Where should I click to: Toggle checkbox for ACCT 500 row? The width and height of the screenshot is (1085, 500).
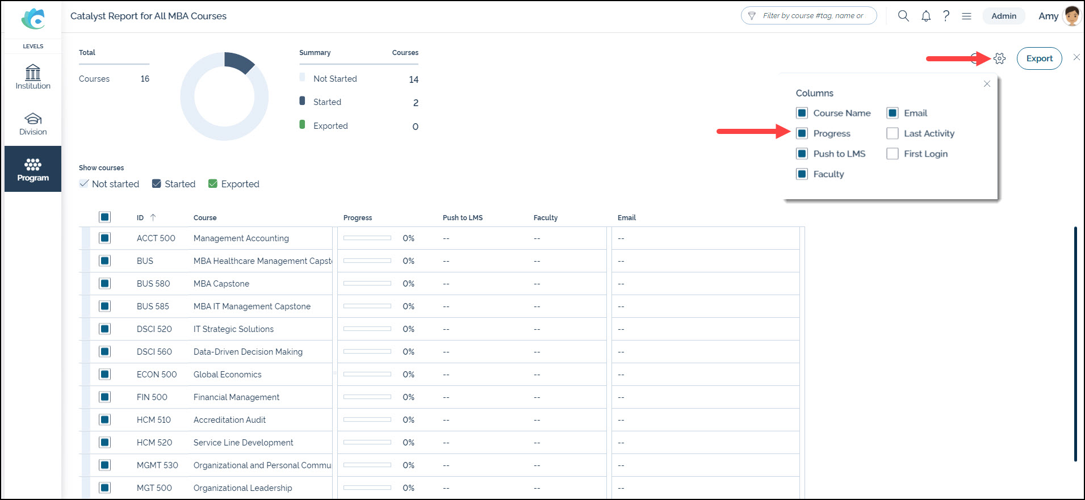[104, 238]
